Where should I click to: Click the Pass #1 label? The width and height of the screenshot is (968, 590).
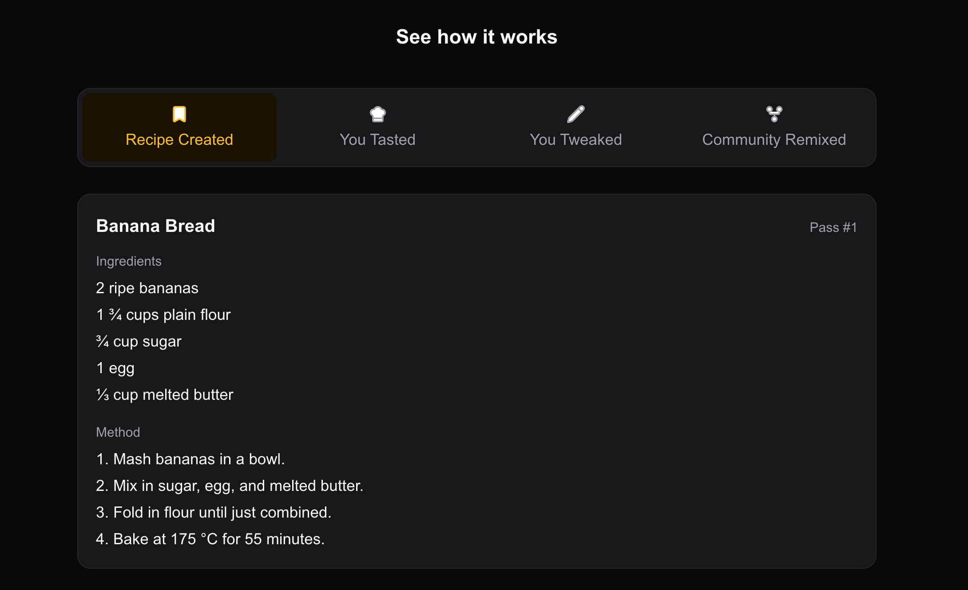(x=833, y=227)
